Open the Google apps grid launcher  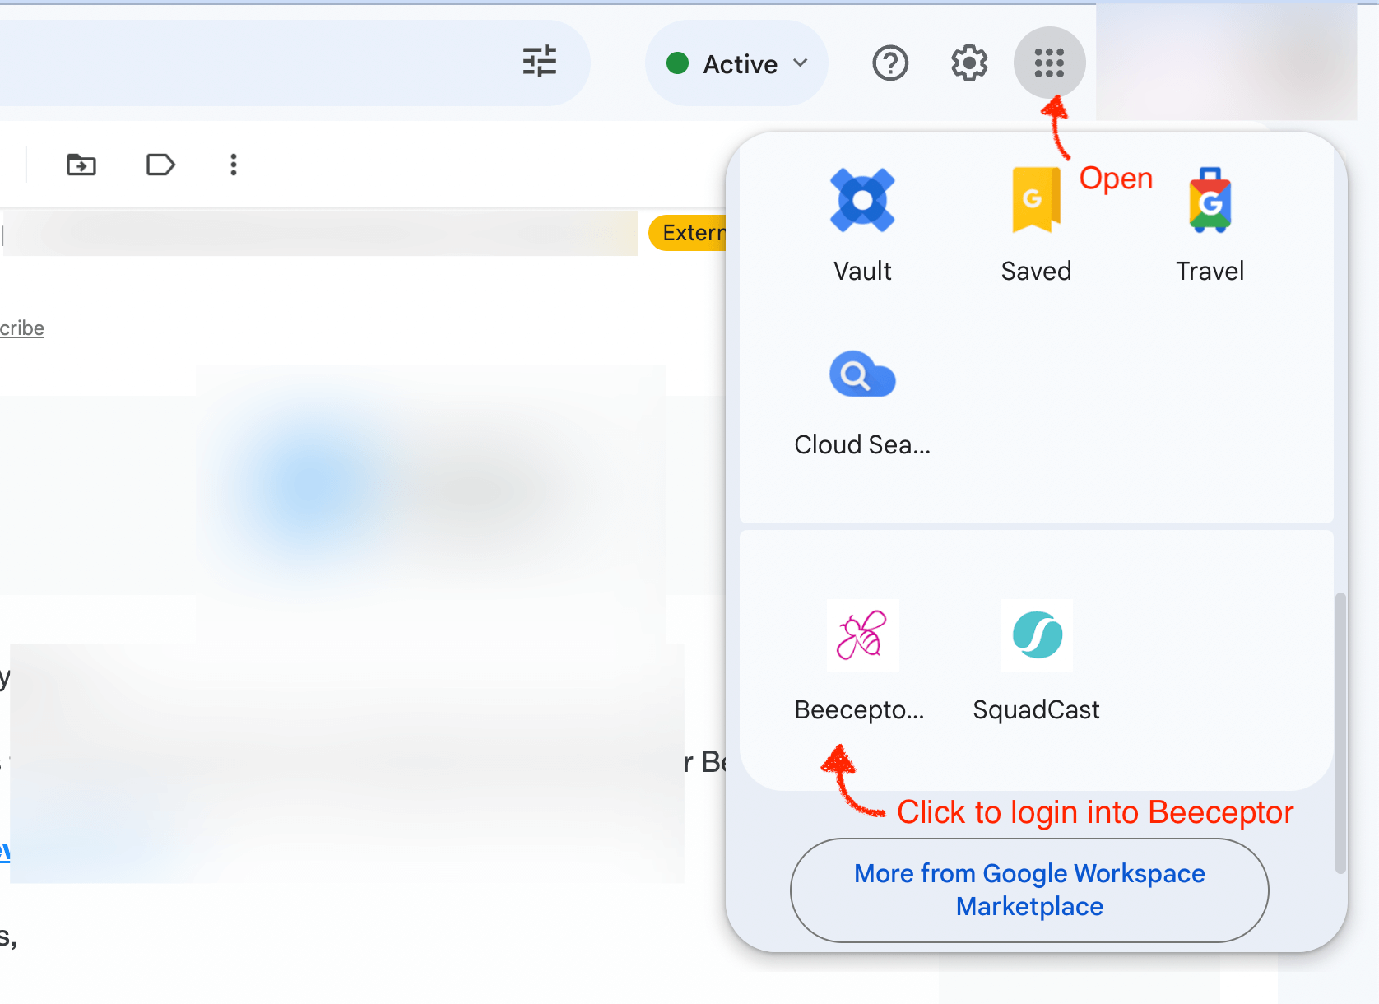[1049, 63]
